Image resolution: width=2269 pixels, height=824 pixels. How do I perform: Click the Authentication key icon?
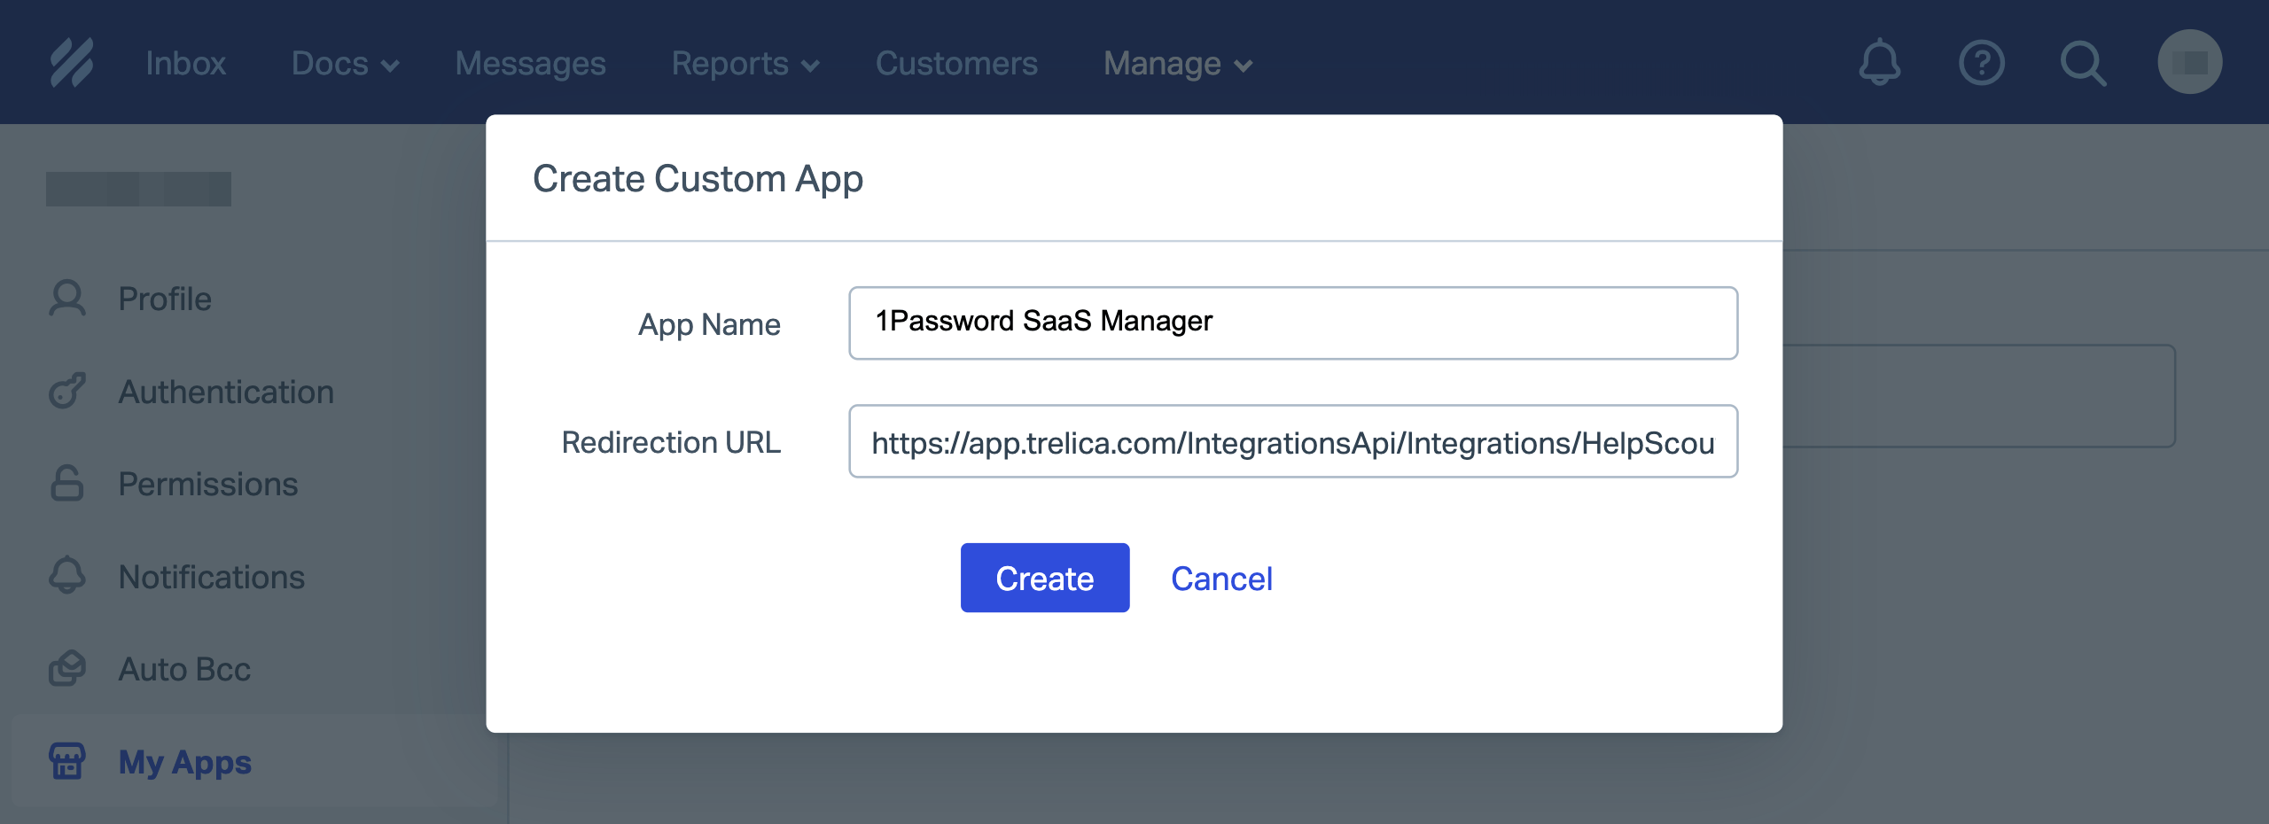coord(67,391)
